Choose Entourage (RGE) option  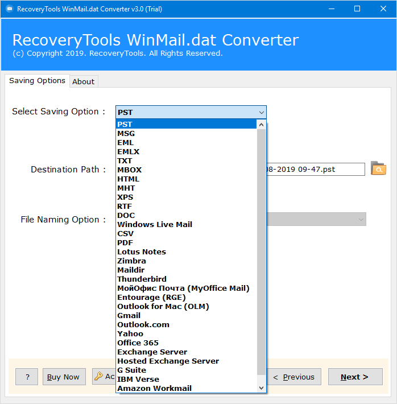[186, 298]
